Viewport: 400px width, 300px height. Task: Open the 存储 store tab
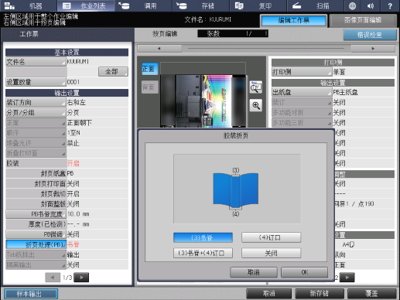point(201,5)
